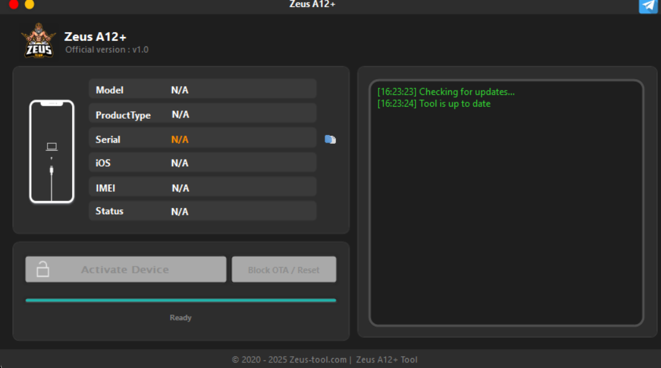Close the window with the red button

coord(13,4)
